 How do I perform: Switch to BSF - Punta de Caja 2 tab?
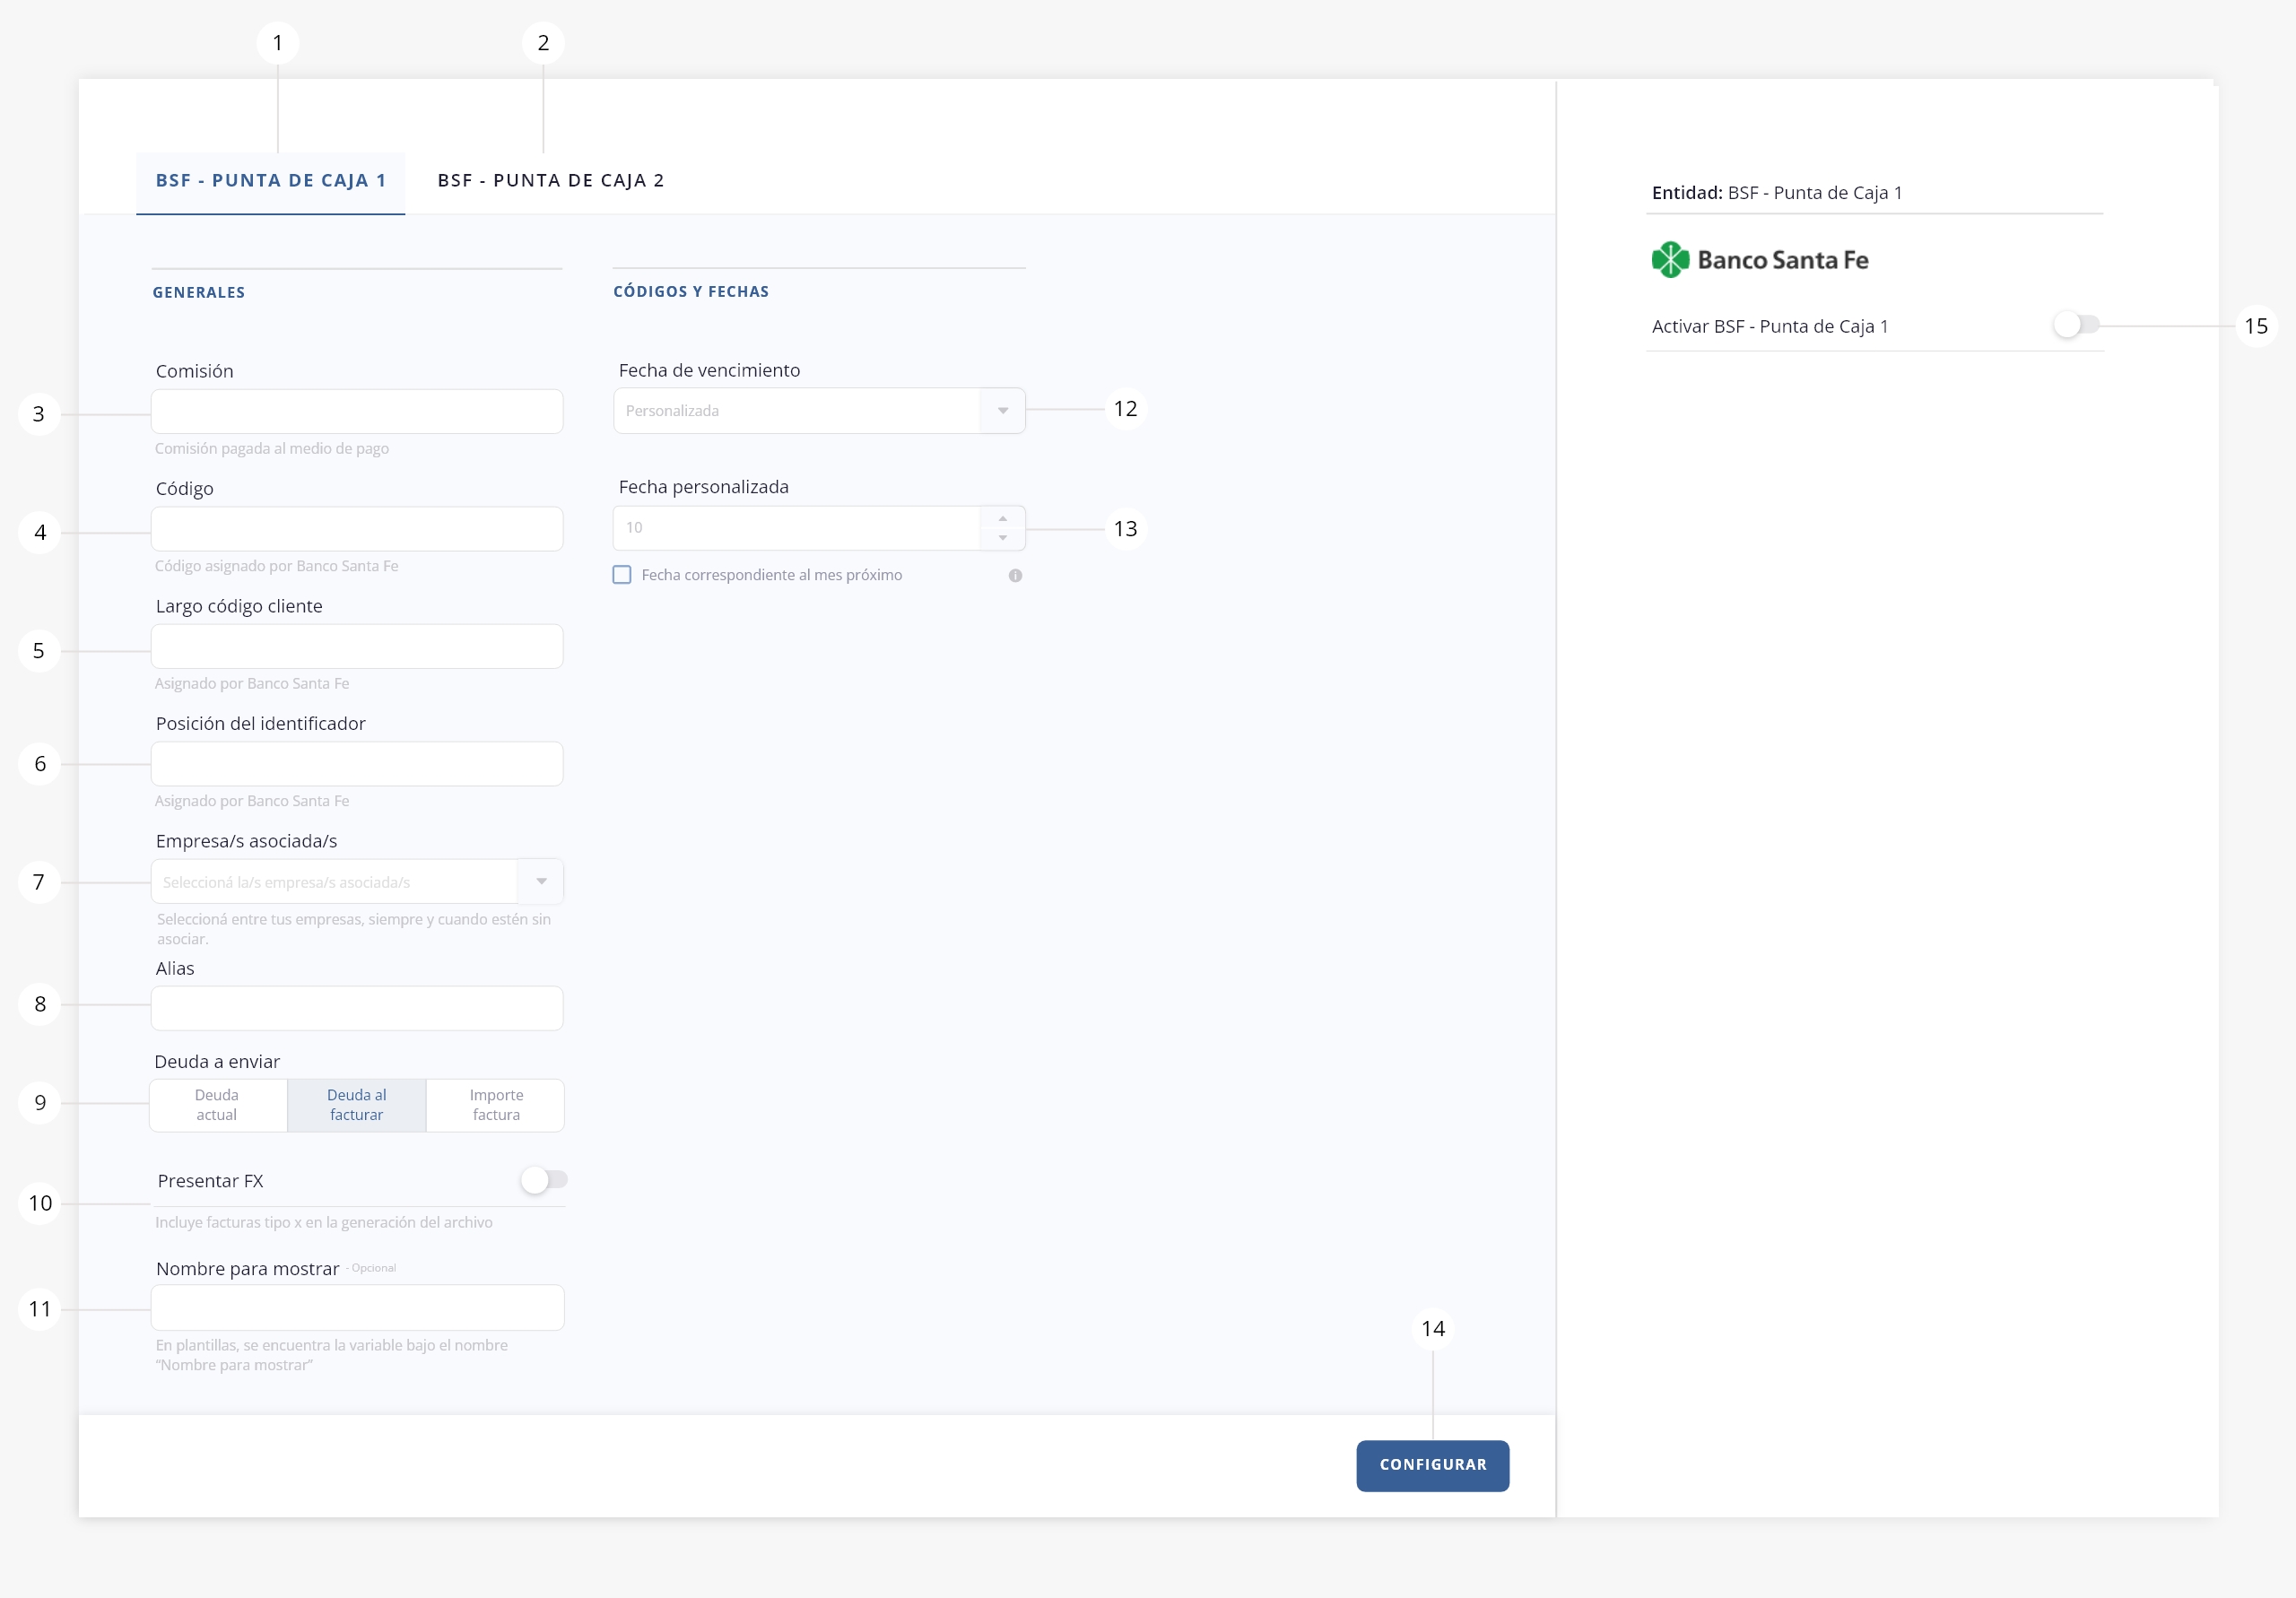(x=551, y=181)
